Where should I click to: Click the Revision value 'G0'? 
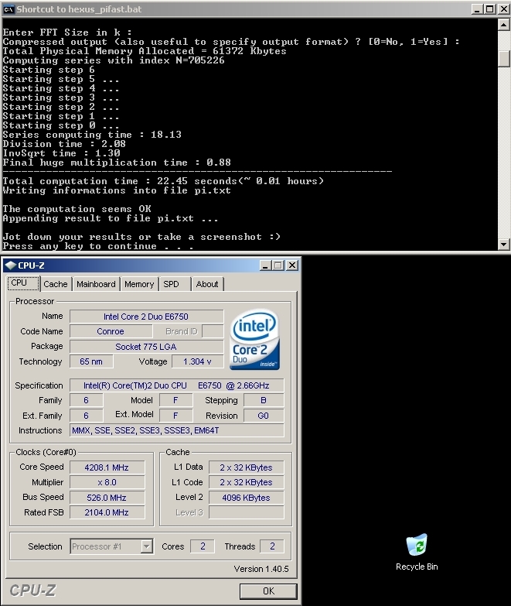pos(264,416)
